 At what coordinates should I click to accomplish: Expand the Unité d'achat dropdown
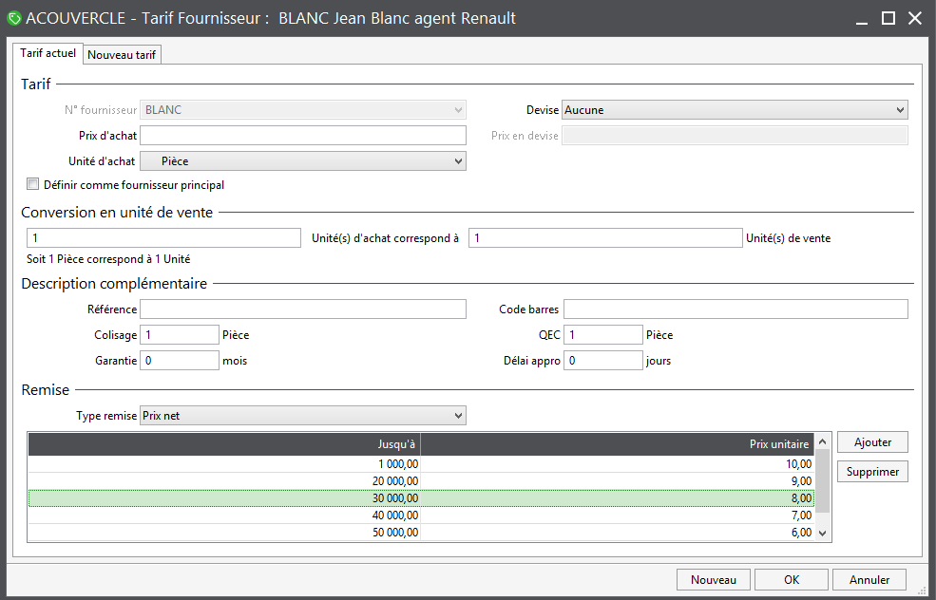[x=302, y=161]
